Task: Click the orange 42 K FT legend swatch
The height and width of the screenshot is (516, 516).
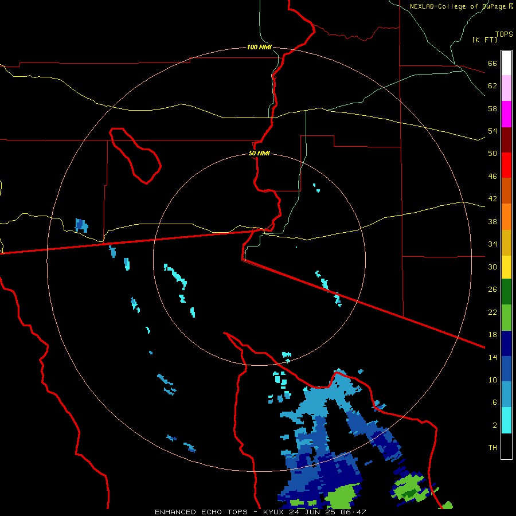Action: [506, 217]
